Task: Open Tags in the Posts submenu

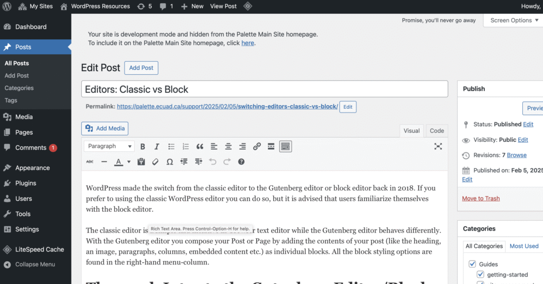Action: tap(11, 100)
